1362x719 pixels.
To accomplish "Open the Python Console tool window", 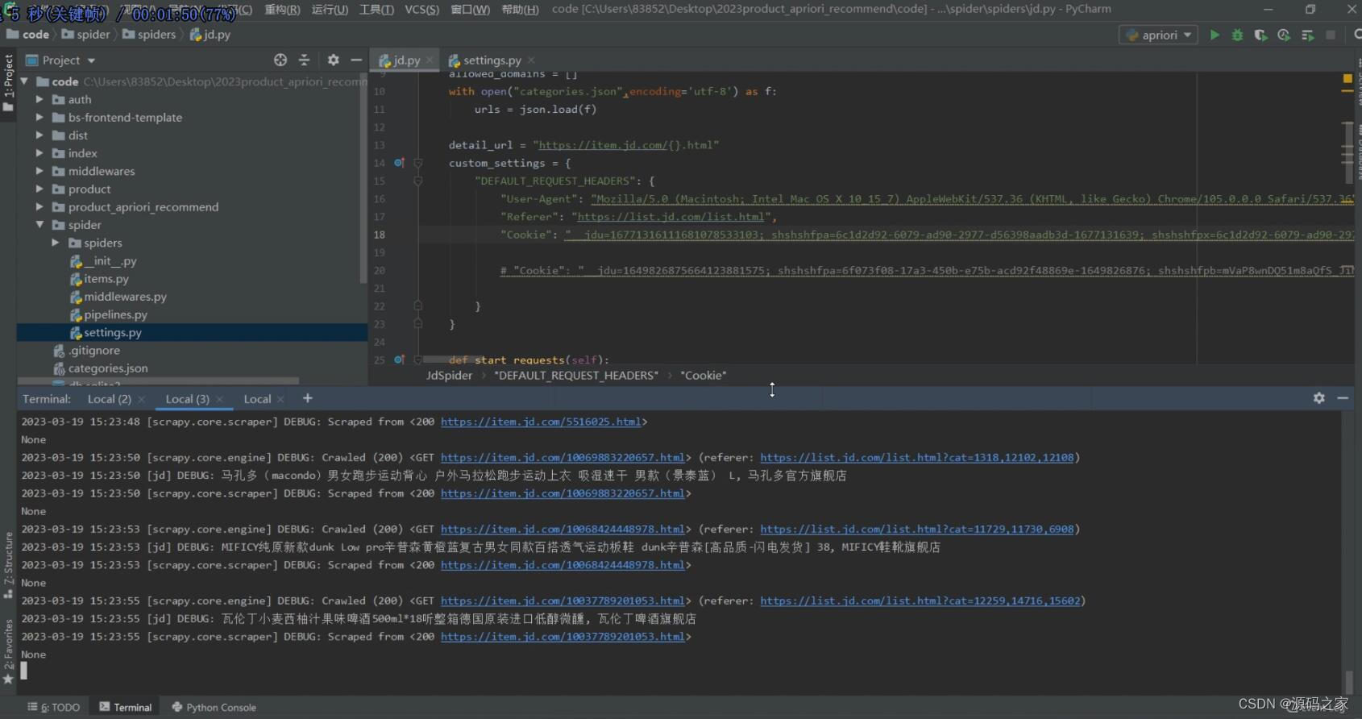I will tap(214, 707).
